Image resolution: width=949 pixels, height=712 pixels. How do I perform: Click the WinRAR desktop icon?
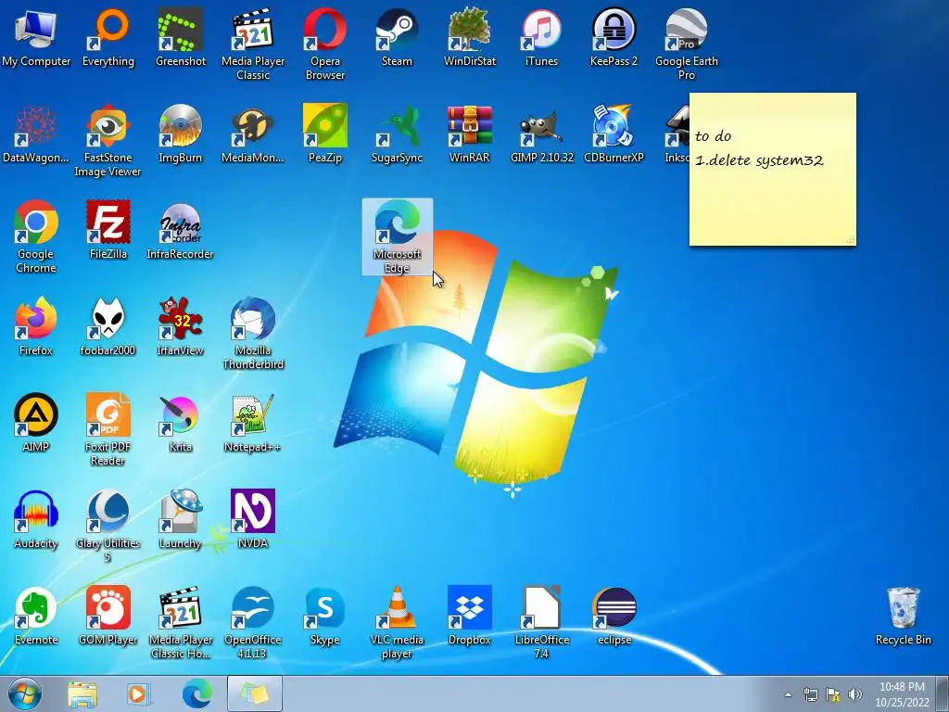click(470, 133)
